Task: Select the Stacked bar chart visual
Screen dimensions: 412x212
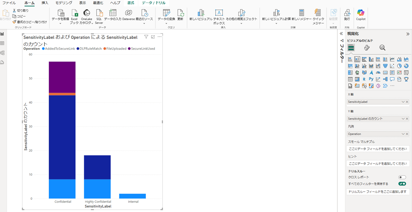Action: click(350, 59)
